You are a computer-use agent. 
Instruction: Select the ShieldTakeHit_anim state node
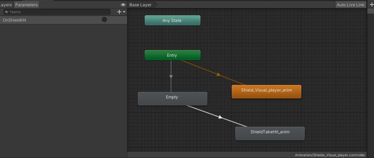[x=270, y=133]
